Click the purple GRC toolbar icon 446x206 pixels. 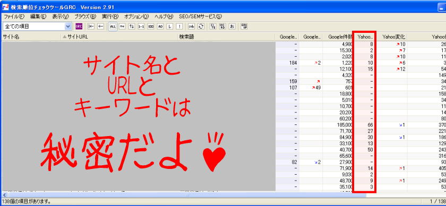tap(79, 26)
